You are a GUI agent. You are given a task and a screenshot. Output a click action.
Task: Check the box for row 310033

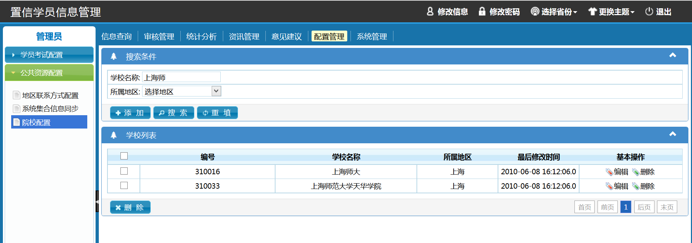tap(124, 185)
